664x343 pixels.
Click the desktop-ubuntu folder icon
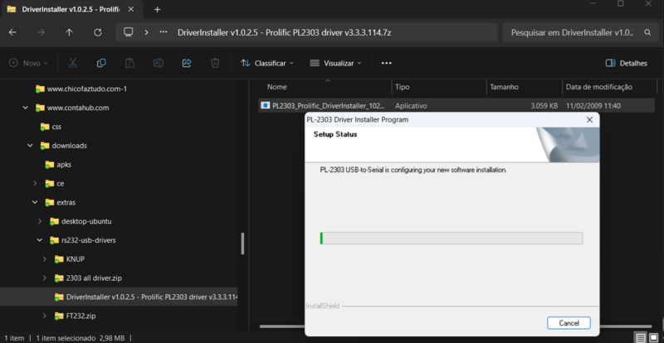[54, 221]
